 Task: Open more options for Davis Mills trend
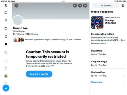tap(123, 54)
